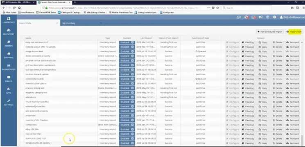Open the gear settings icon in header
The width and height of the screenshot is (305, 147).
pos(274,17)
